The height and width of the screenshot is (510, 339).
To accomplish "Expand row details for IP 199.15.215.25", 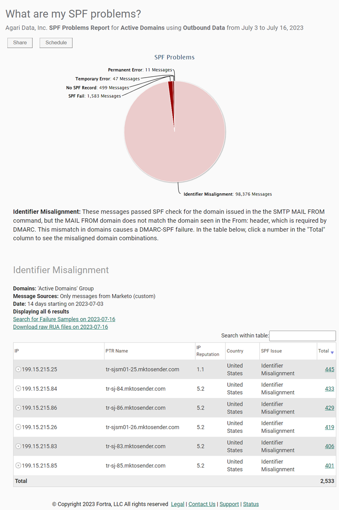I will [x=18, y=369].
